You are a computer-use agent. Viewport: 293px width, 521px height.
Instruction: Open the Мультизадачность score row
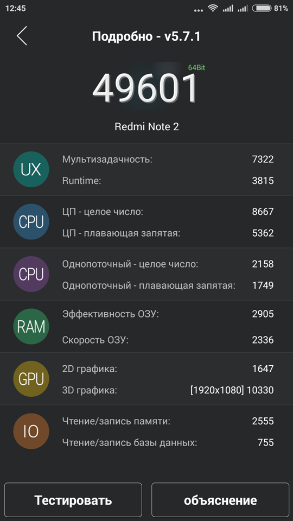(x=168, y=159)
